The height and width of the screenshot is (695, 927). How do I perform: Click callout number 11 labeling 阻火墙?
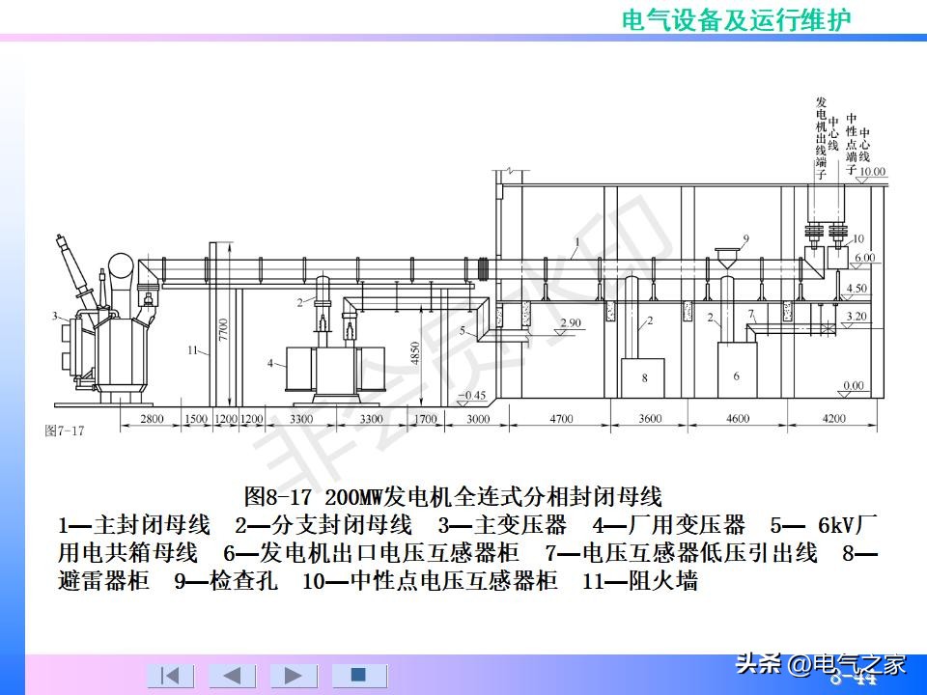coord(191,349)
